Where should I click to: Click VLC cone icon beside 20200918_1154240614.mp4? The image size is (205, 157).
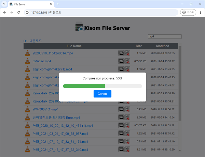click(x=27, y=53)
